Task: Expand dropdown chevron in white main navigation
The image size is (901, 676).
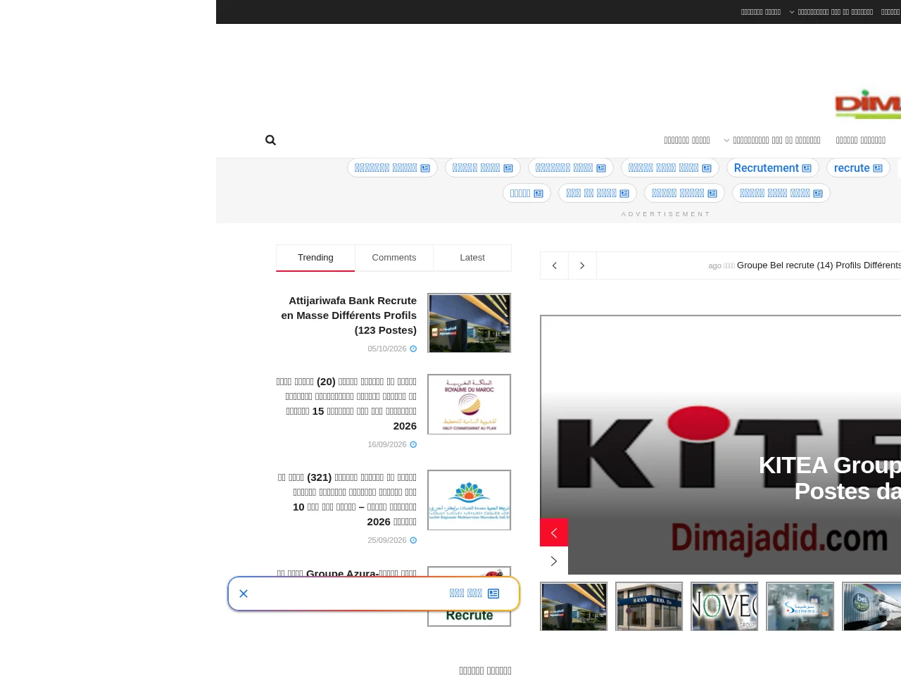Action: (x=727, y=140)
